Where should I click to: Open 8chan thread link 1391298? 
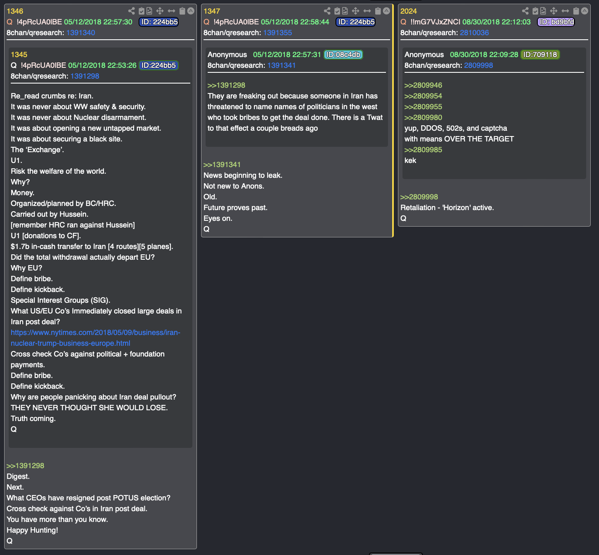[85, 76]
